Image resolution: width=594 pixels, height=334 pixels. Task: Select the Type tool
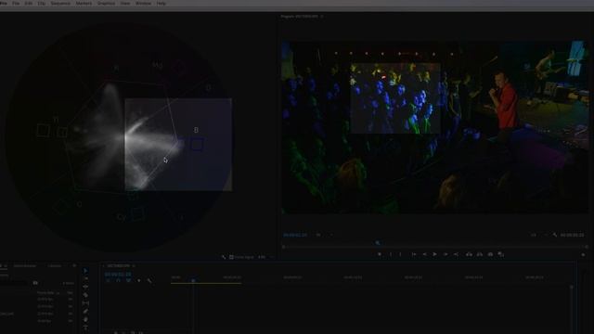(85, 328)
